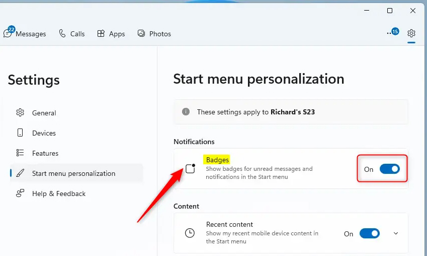Click the Badges notification icon

pos(190,168)
